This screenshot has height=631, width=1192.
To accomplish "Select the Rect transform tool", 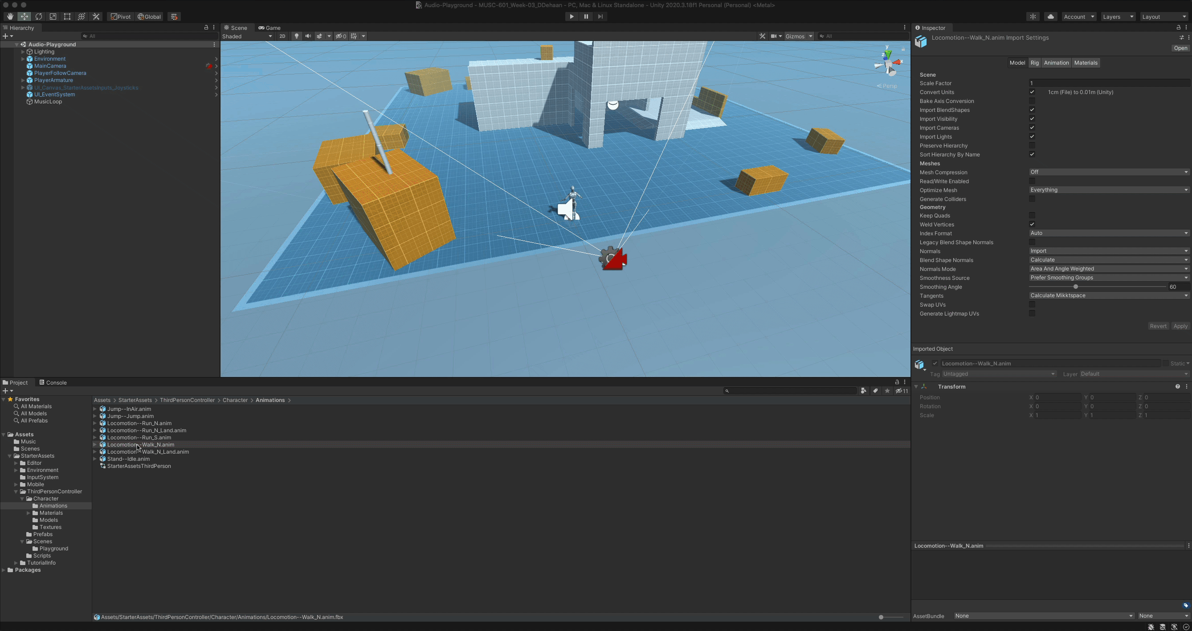I will click(67, 16).
